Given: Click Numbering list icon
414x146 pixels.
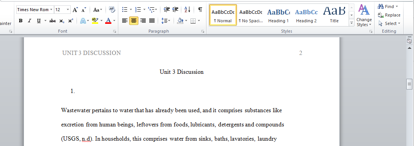Looking at the screenshot, I should (x=138, y=10).
